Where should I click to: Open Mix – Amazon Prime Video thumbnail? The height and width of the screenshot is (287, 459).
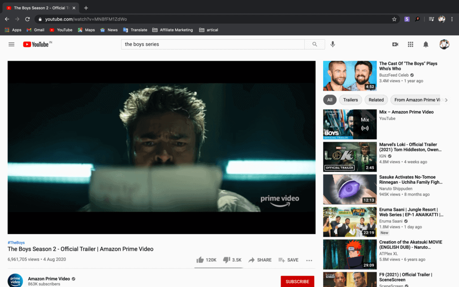pyautogui.click(x=350, y=125)
